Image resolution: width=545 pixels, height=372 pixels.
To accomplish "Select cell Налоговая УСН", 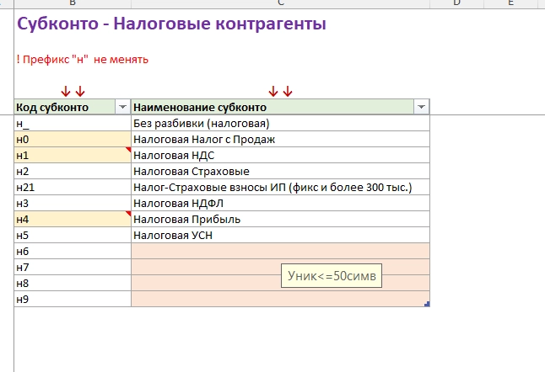I will (x=280, y=235).
